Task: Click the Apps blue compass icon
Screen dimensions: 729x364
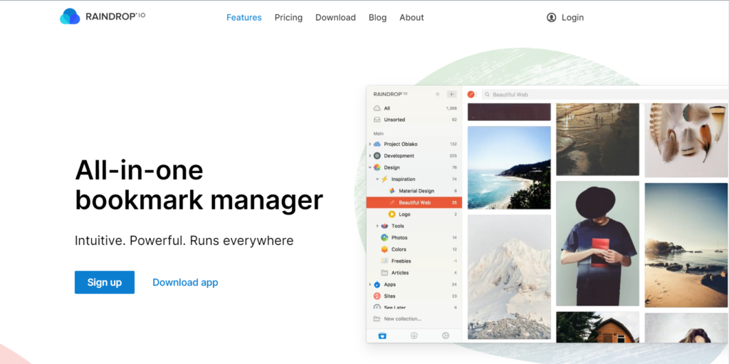Action: tap(377, 284)
